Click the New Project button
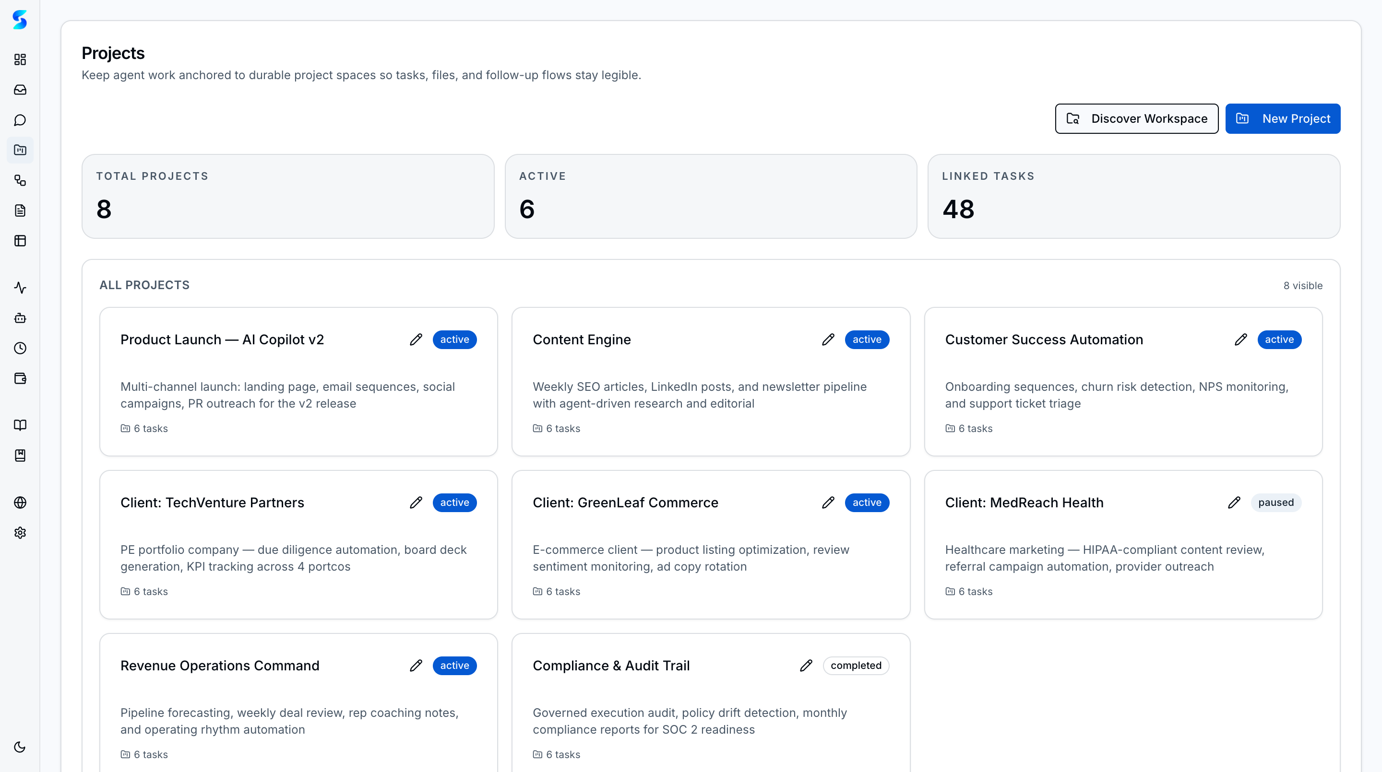The height and width of the screenshot is (772, 1382). coord(1282,118)
